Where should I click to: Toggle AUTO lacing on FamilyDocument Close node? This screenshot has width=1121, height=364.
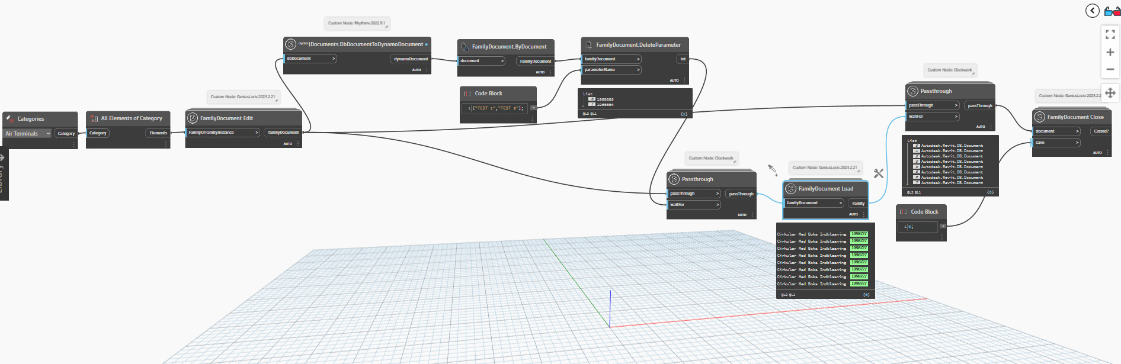tap(1097, 153)
